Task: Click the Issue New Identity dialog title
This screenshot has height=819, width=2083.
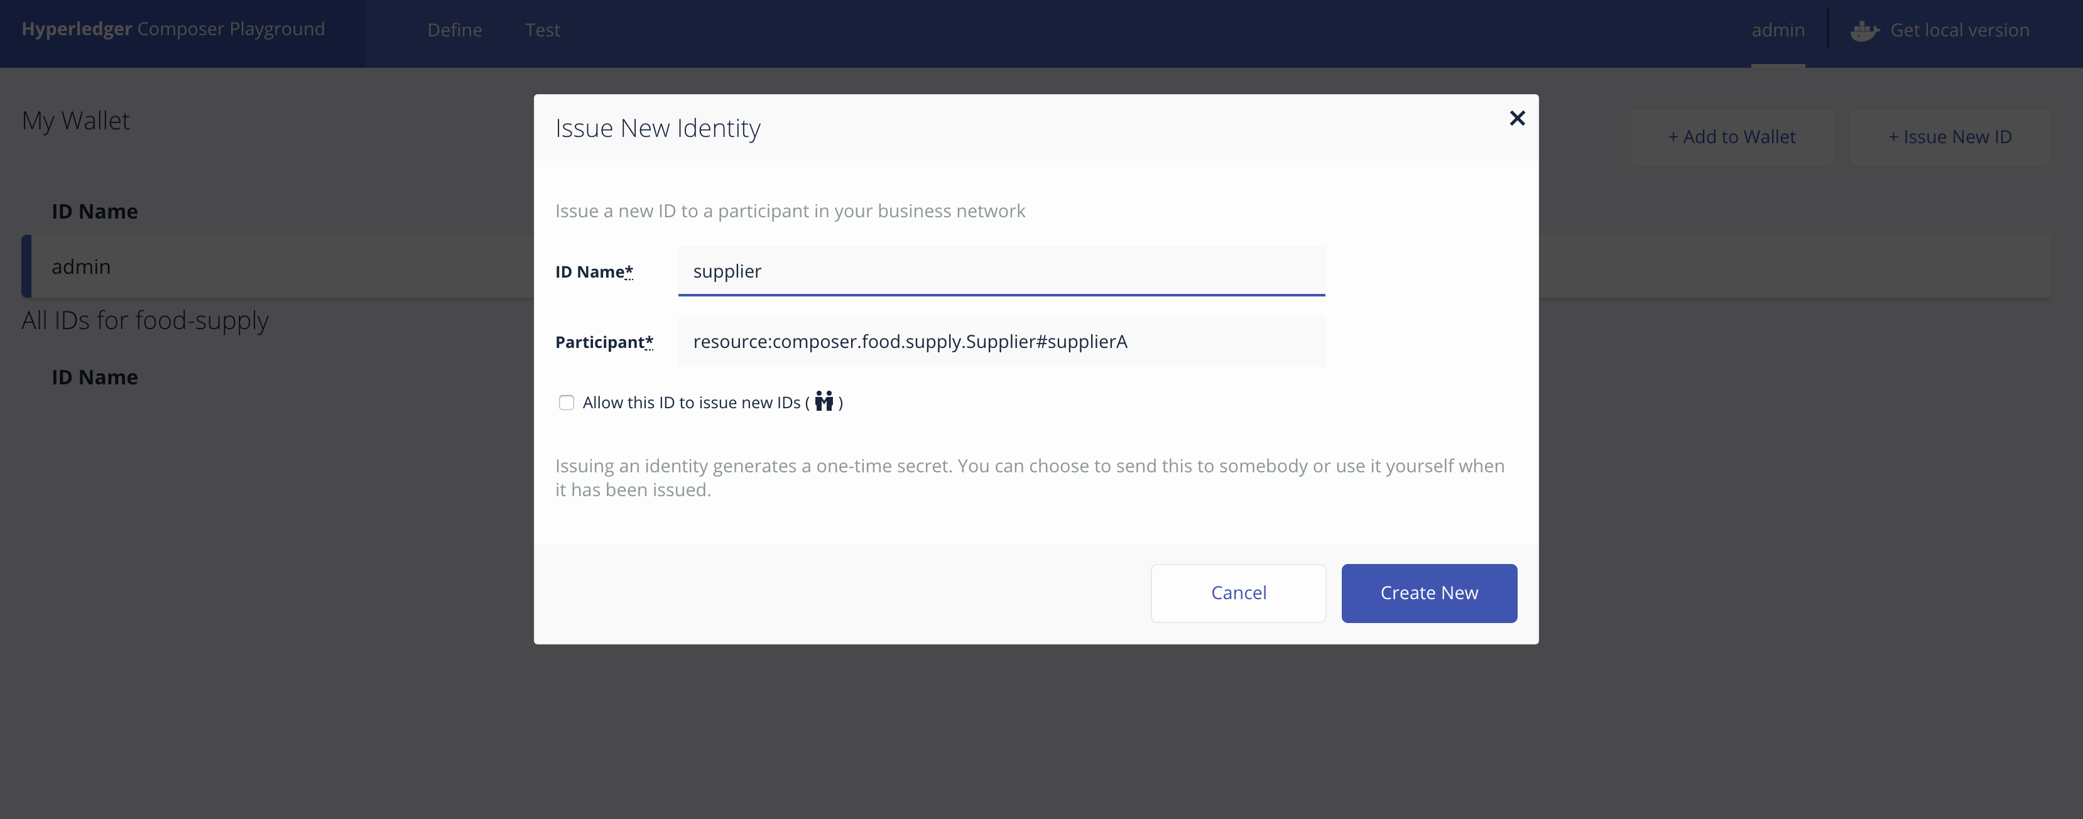Action: [x=658, y=129]
